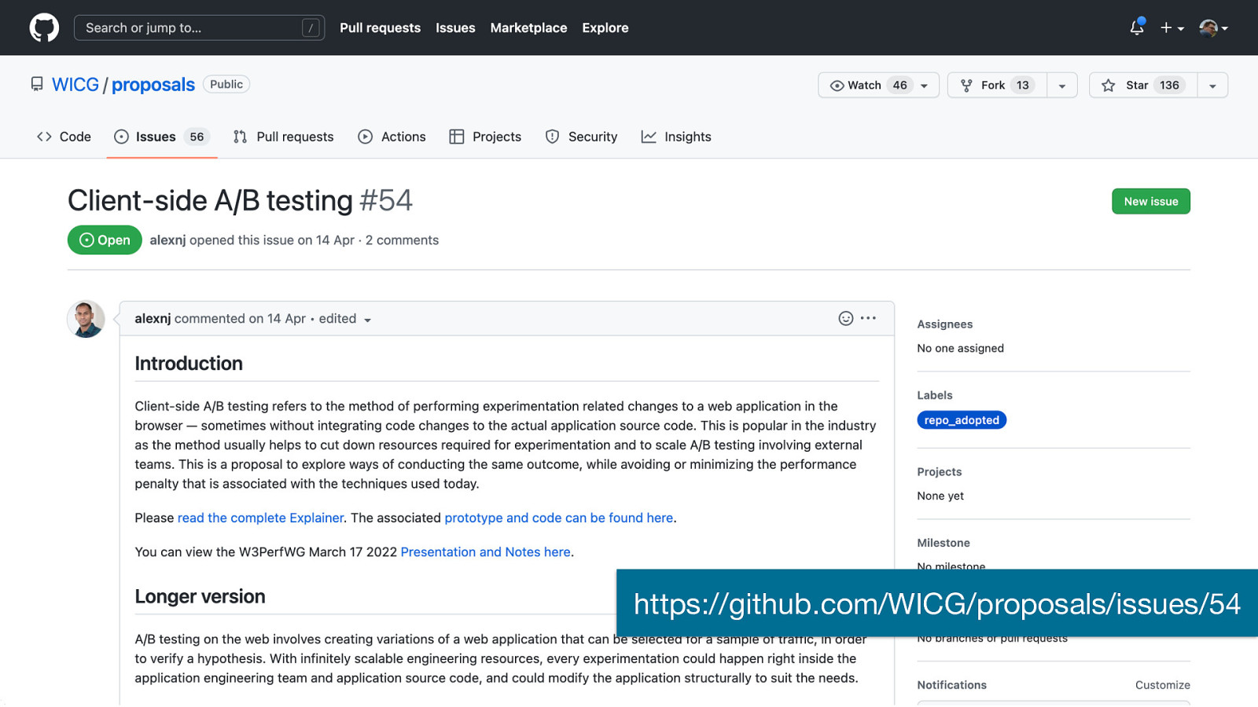Screen dimensions: 1258x707
Task: Open the user avatar menu
Action: 1213,27
